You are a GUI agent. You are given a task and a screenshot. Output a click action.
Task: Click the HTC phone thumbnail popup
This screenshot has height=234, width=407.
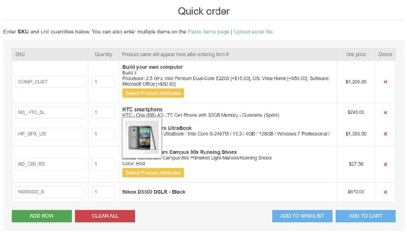(142, 137)
